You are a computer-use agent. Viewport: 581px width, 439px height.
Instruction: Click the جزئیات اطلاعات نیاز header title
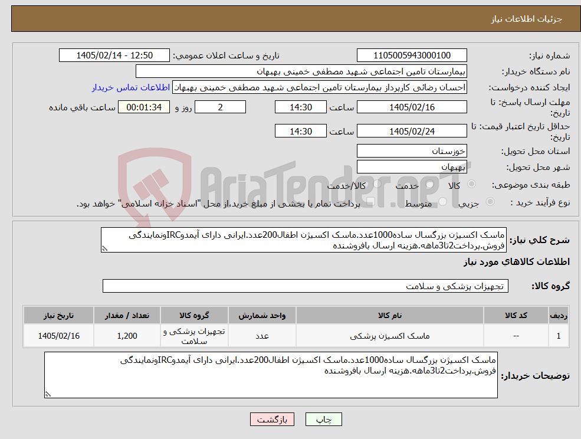pyautogui.click(x=527, y=19)
